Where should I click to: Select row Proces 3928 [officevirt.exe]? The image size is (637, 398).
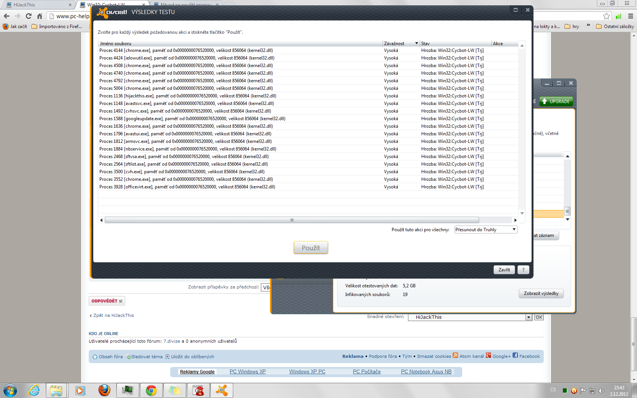(308, 187)
